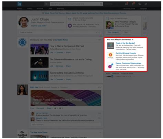Open the Deeper Customer Relationships ad link
163x139 pixels.
(x=128, y=63)
